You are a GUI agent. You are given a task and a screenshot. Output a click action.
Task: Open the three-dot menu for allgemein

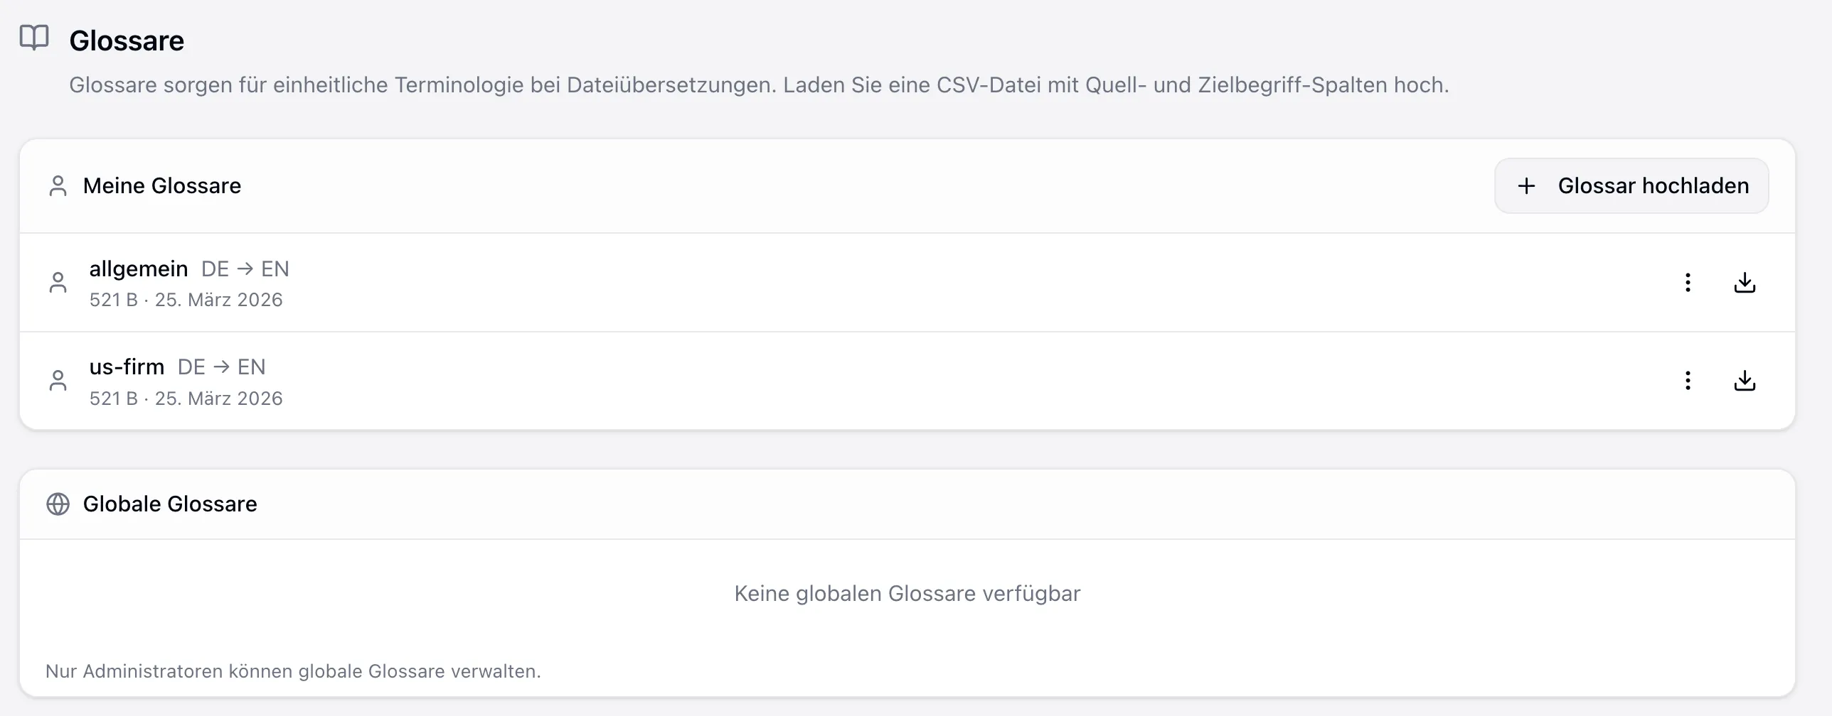(1688, 283)
